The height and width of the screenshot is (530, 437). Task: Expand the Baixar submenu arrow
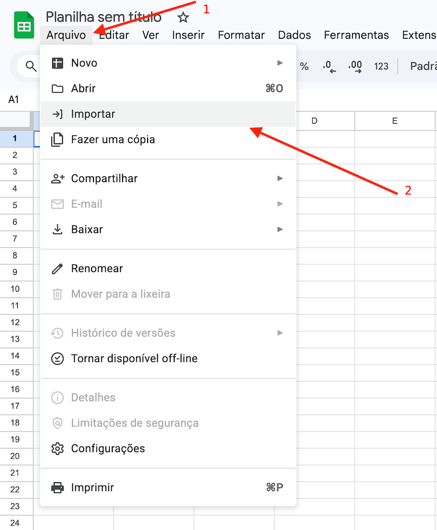click(280, 229)
